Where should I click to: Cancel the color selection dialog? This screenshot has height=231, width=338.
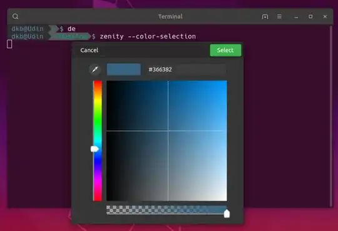90,50
